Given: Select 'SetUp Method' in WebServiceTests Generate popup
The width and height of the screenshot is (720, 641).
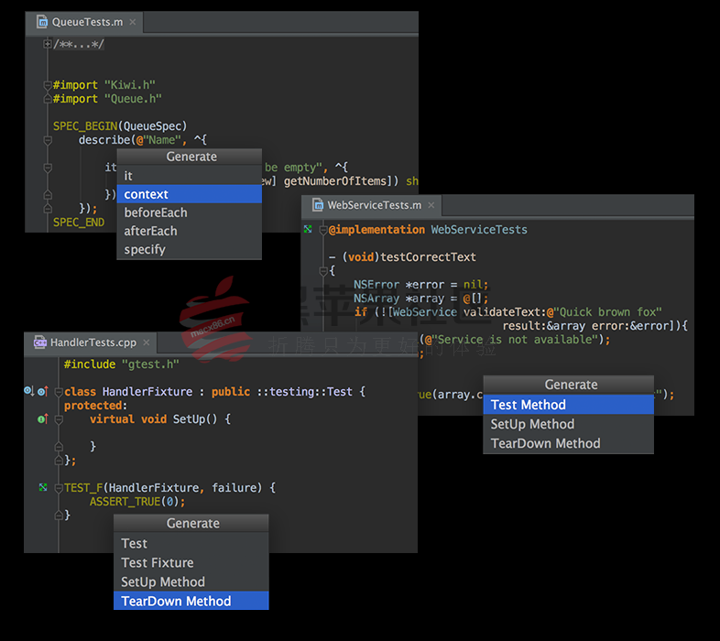Looking at the screenshot, I should (569, 424).
